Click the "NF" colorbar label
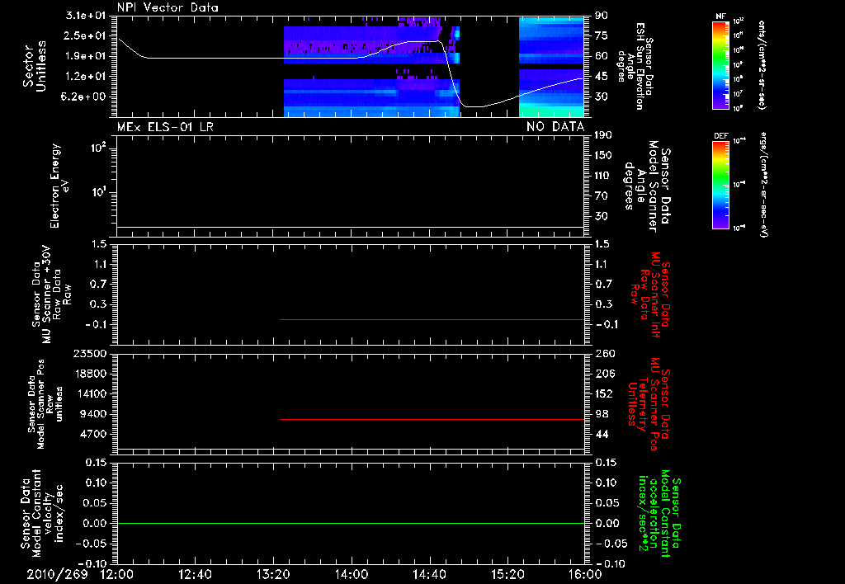Viewport: 845px width, 584px height. [720, 16]
